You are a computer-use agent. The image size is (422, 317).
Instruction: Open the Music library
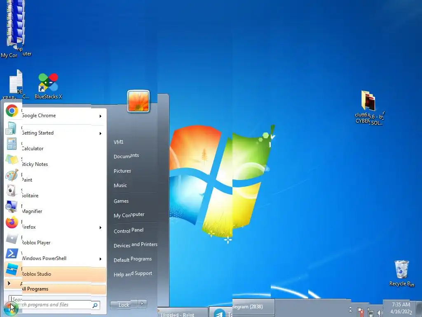120,185
